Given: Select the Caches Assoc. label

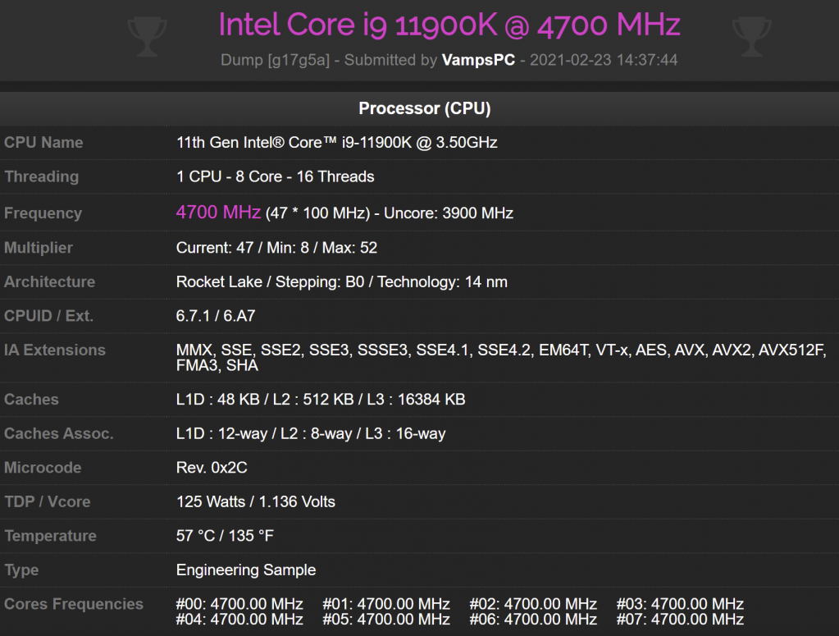Looking at the screenshot, I should pyautogui.click(x=59, y=433).
